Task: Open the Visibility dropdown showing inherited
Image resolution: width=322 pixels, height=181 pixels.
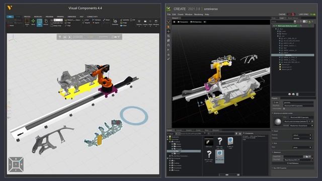Action: [x=302, y=138]
